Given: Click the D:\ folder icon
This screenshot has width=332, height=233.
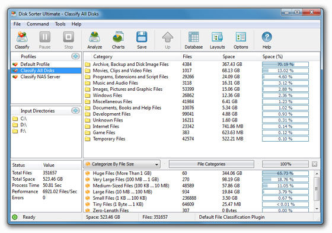Looking at the screenshot, I should 15,125.
